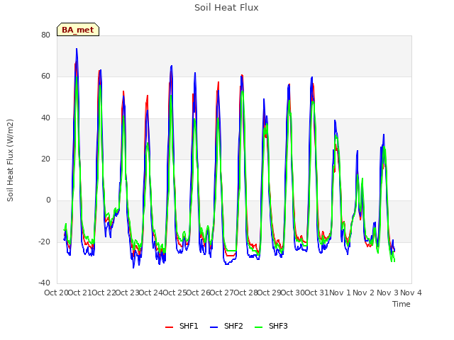
Task: Click the Nov 1 x-axis tick label
Action: click(x=340, y=293)
